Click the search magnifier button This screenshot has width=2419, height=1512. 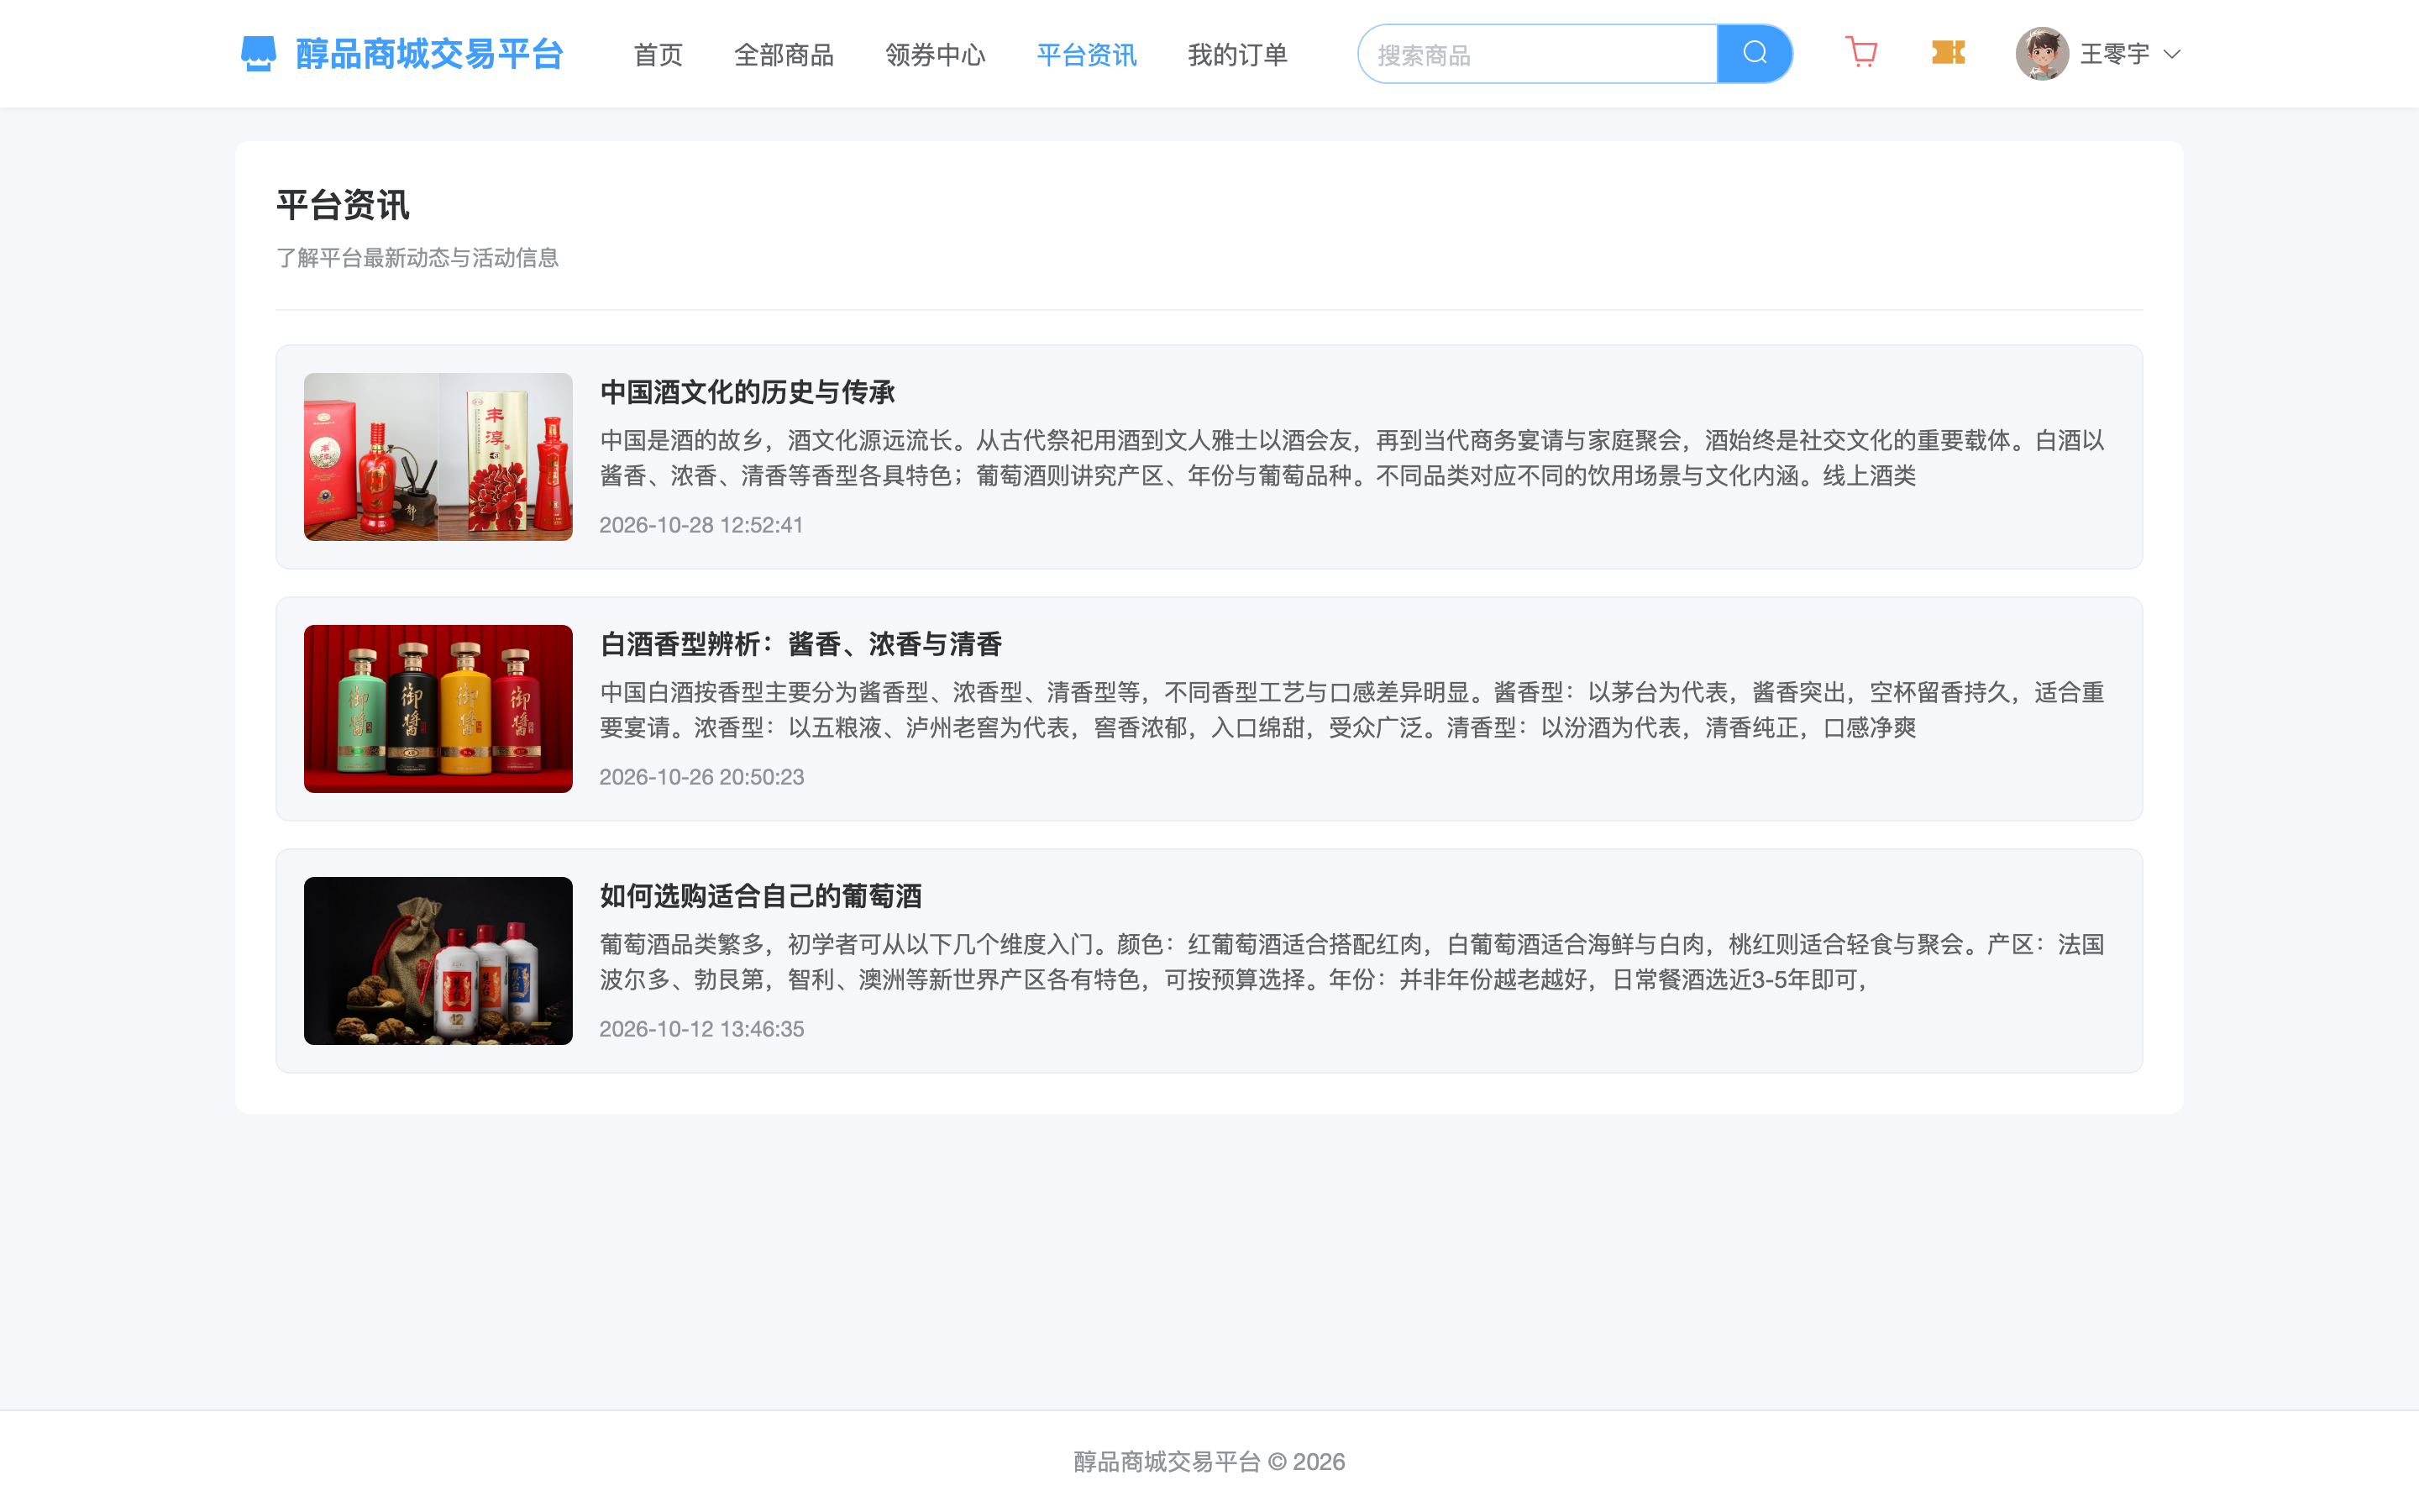[1755, 54]
